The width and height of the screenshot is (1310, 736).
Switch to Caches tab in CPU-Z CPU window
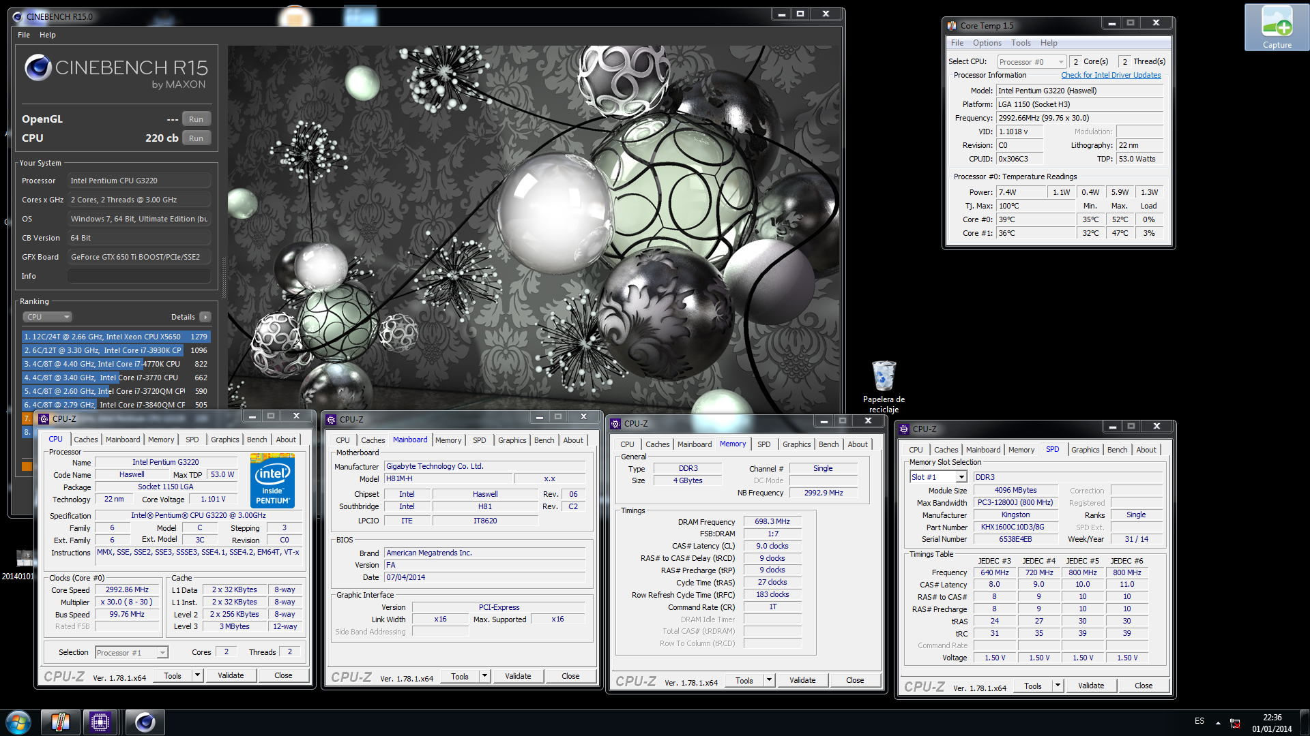pos(86,440)
